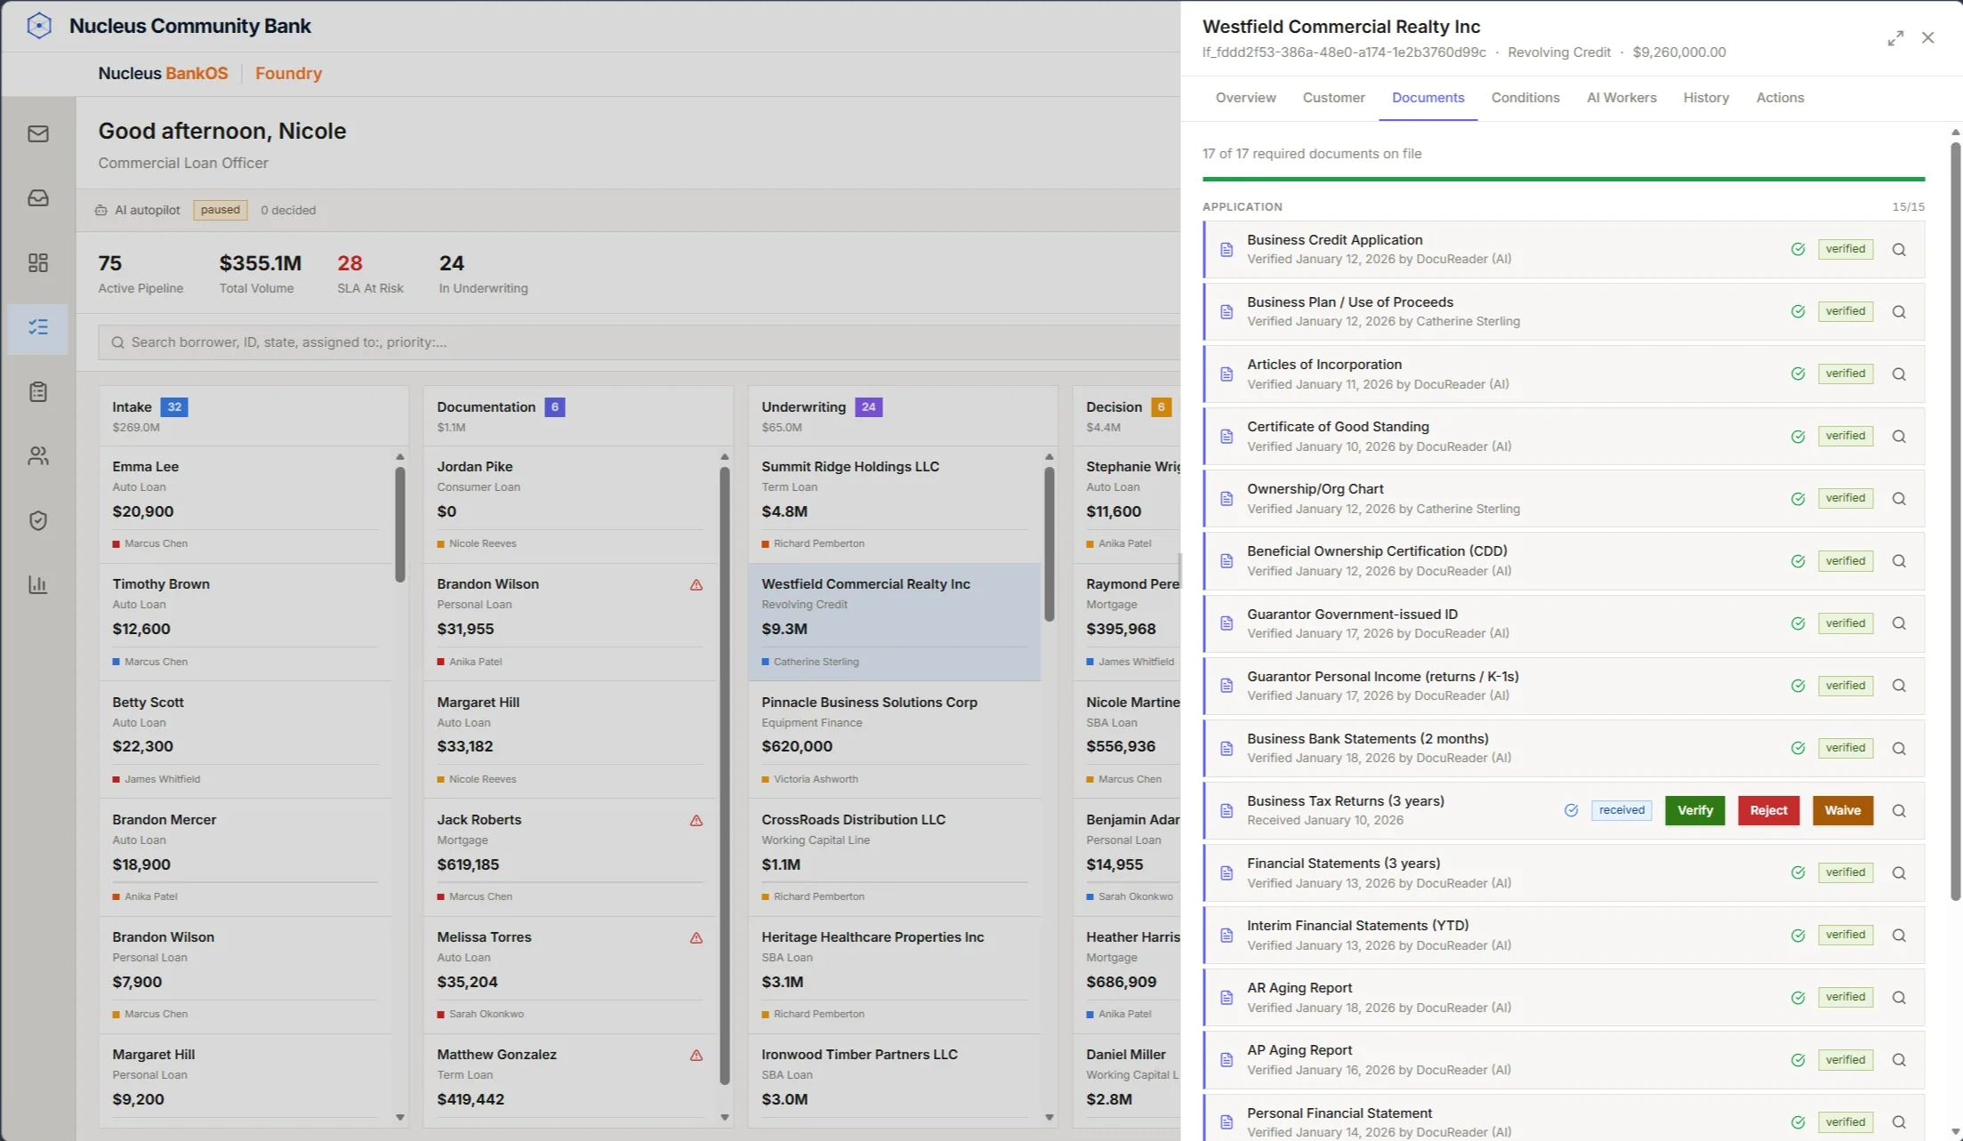1963x1141 pixels.
Task: Click the Documents panel scrollbar
Action: 1955,520
